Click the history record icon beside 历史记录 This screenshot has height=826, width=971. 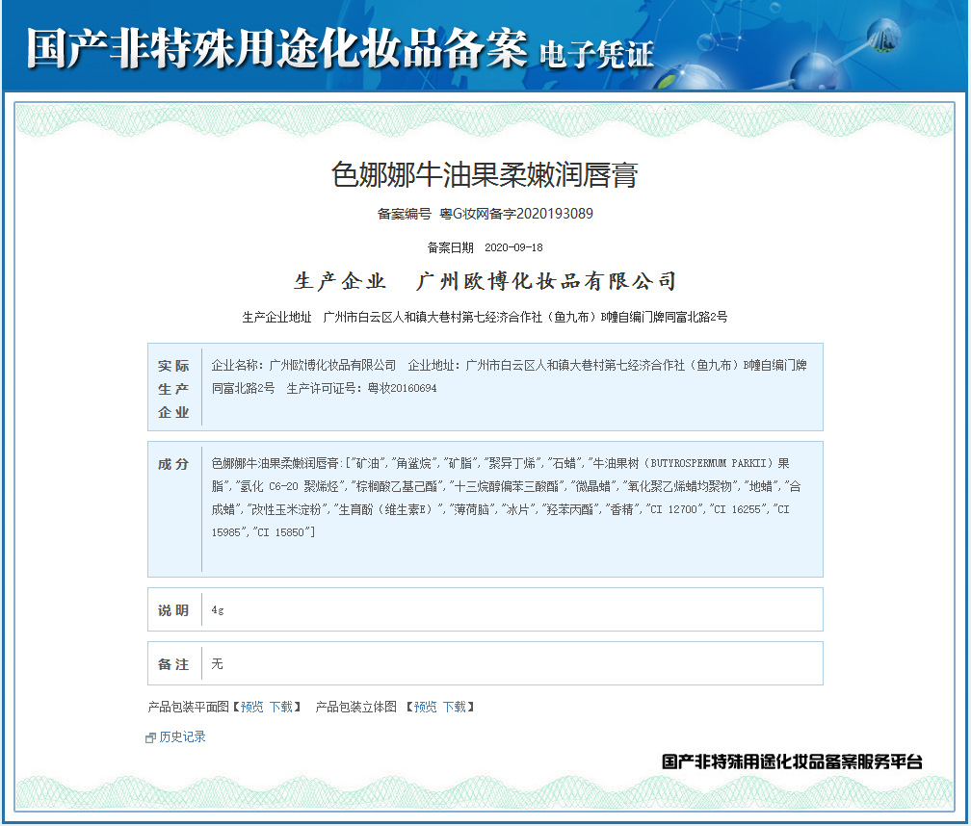(x=150, y=737)
